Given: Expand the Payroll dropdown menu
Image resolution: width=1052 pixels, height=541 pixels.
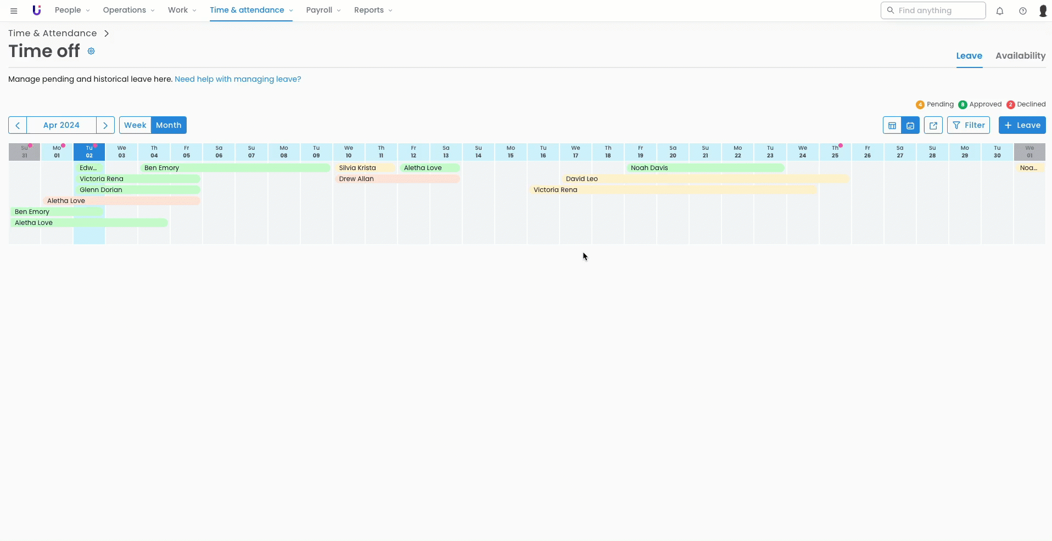Looking at the screenshot, I should (x=323, y=10).
